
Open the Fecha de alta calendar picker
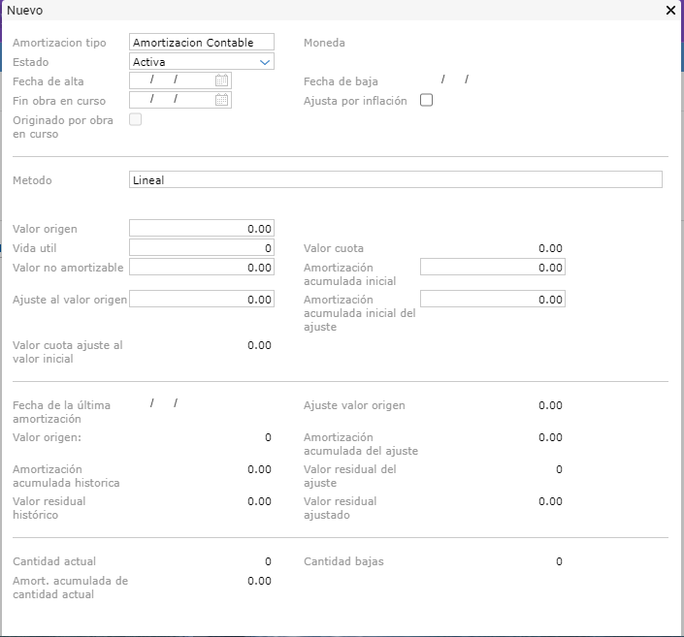point(222,80)
